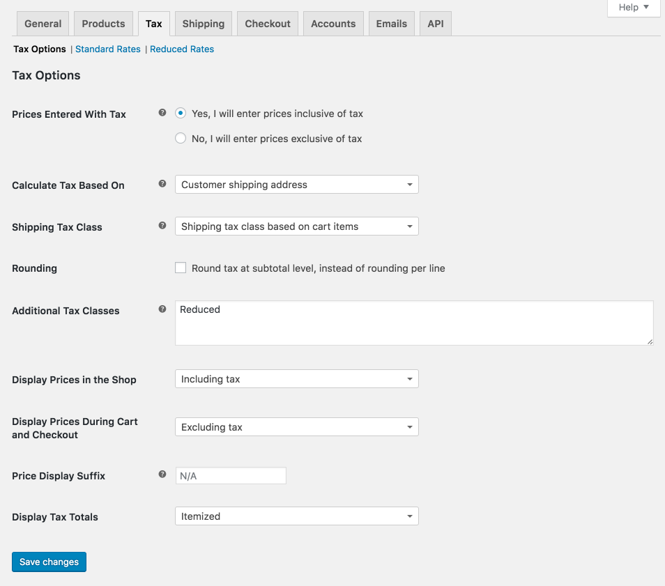Screen dimensions: 665x586
Task: Open the Checkout tab
Action: [x=268, y=24]
